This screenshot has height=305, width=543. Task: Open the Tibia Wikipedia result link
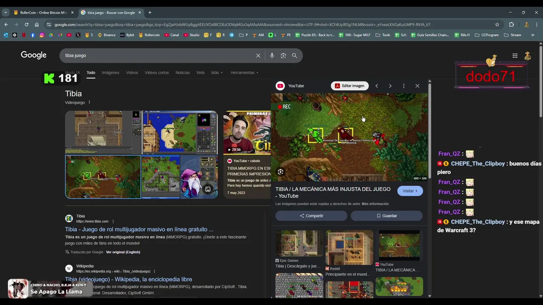(x=129, y=280)
